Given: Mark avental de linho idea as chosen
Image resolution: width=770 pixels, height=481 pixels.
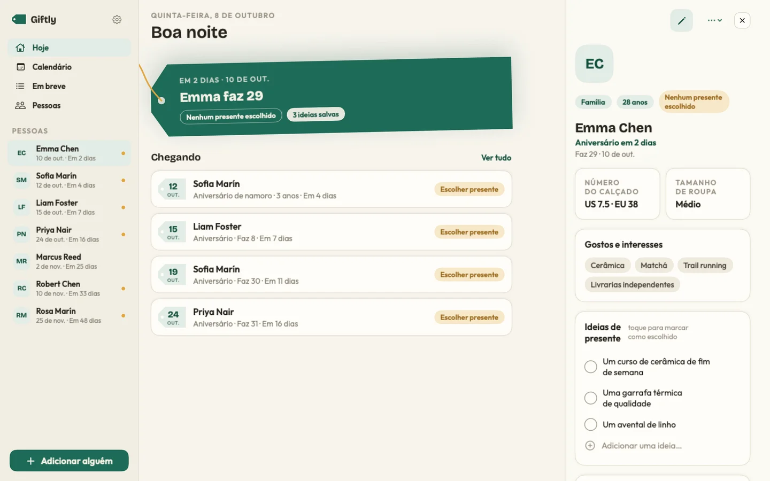Looking at the screenshot, I should [591, 424].
